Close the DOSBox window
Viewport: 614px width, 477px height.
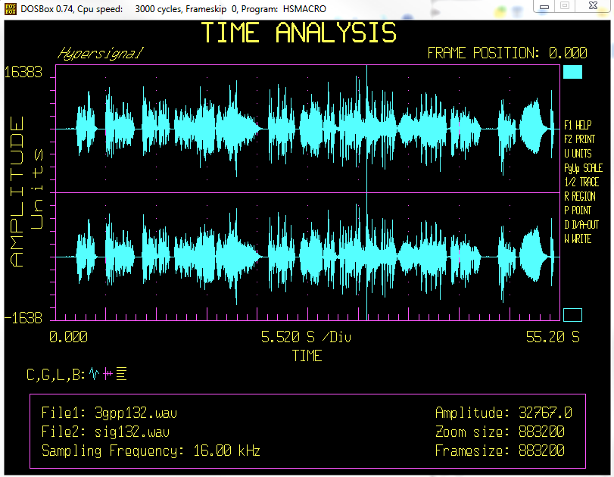pos(593,6)
